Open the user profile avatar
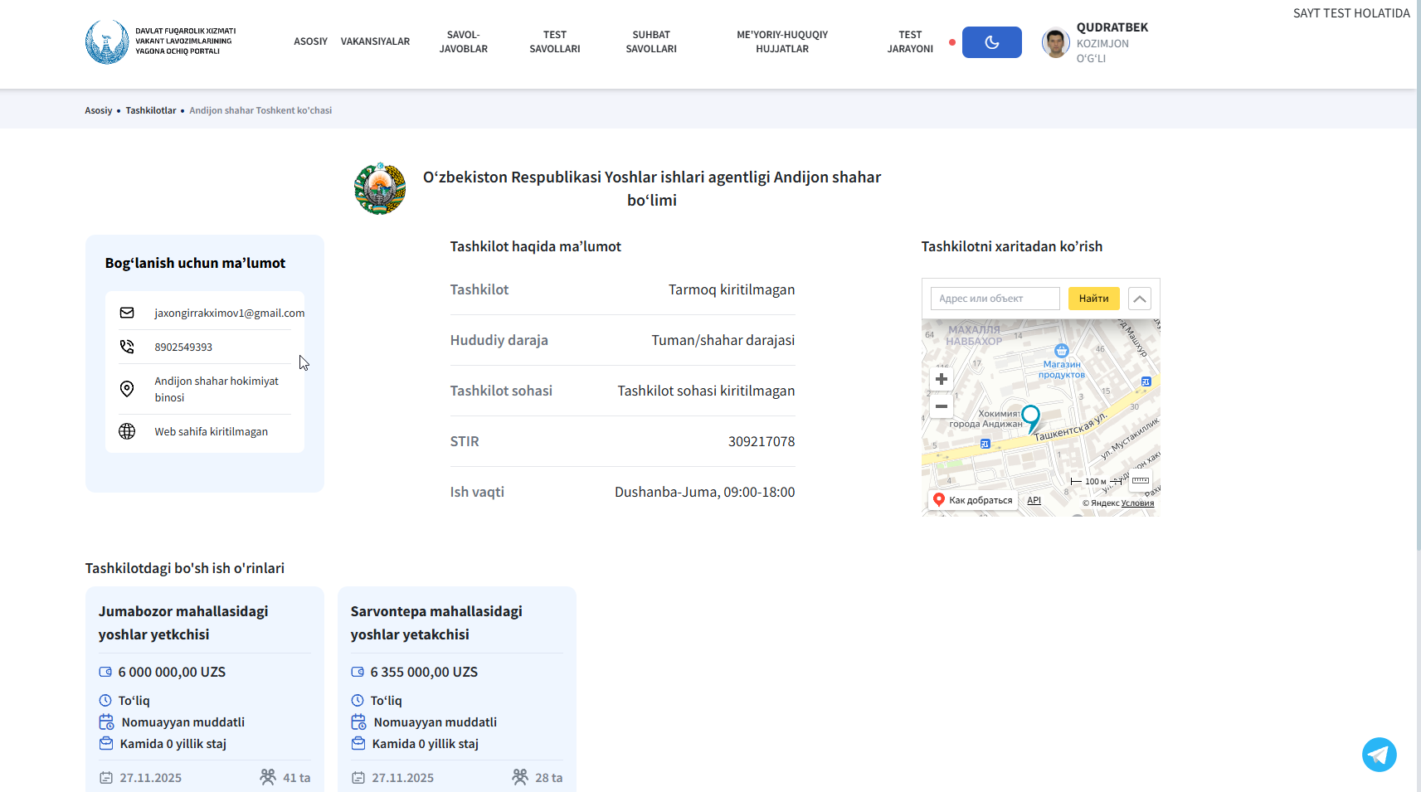The image size is (1421, 792). (1055, 42)
